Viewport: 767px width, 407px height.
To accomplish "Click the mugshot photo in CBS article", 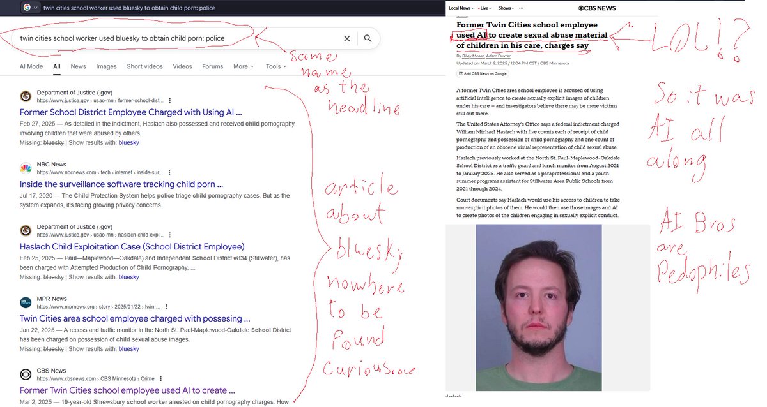I will click(539, 307).
